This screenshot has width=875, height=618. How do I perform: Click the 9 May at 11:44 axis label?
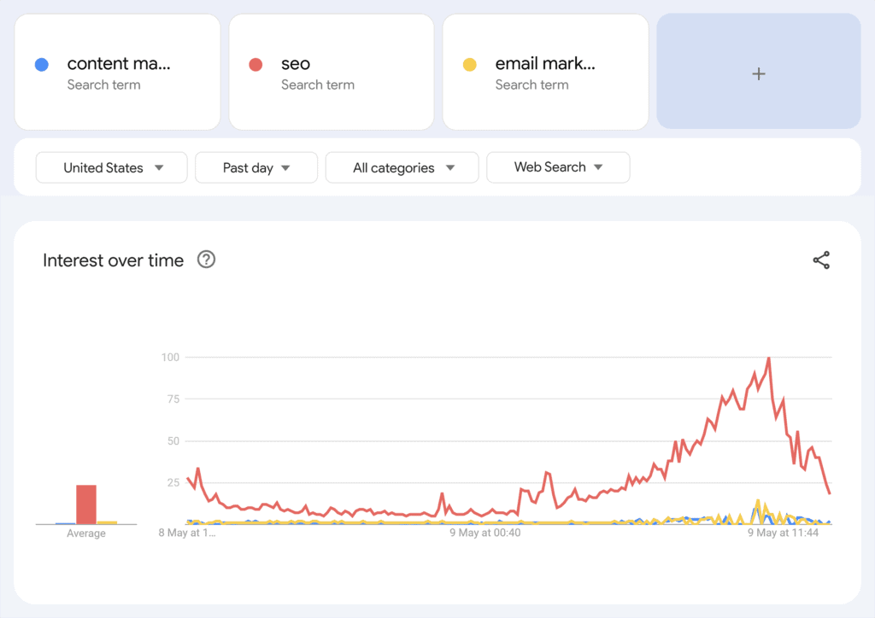(783, 533)
